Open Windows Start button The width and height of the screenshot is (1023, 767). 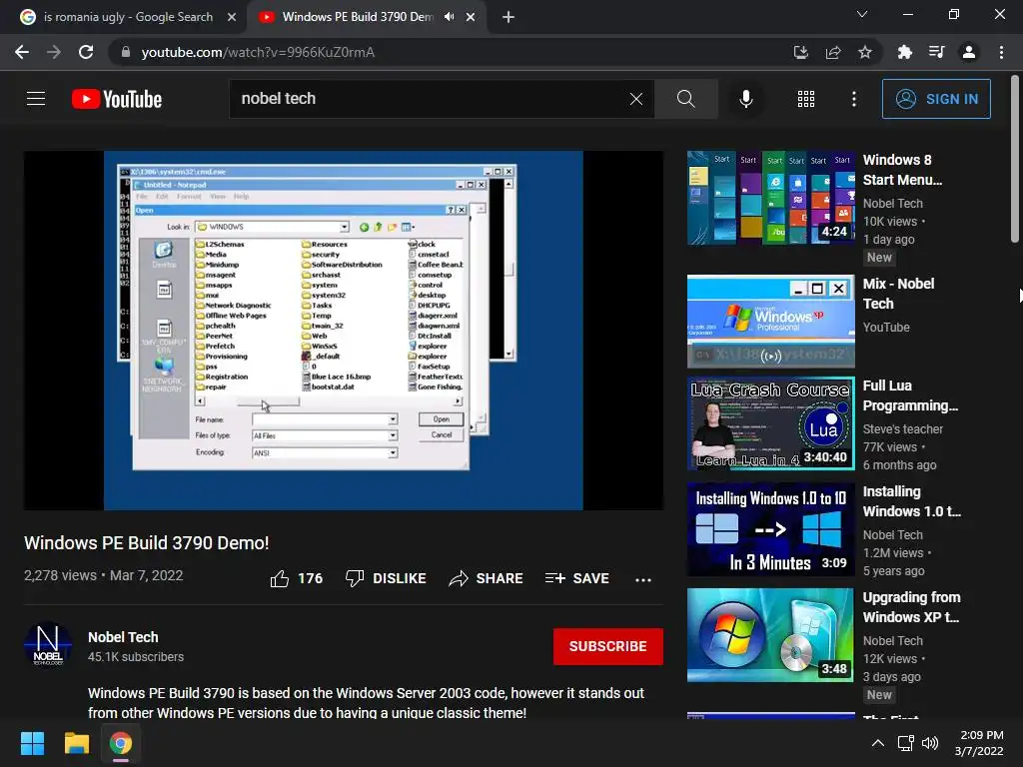click(x=32, y=743)
